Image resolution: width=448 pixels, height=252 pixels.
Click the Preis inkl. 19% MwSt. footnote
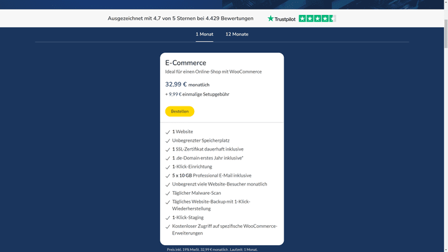click(x=212, y=250)
